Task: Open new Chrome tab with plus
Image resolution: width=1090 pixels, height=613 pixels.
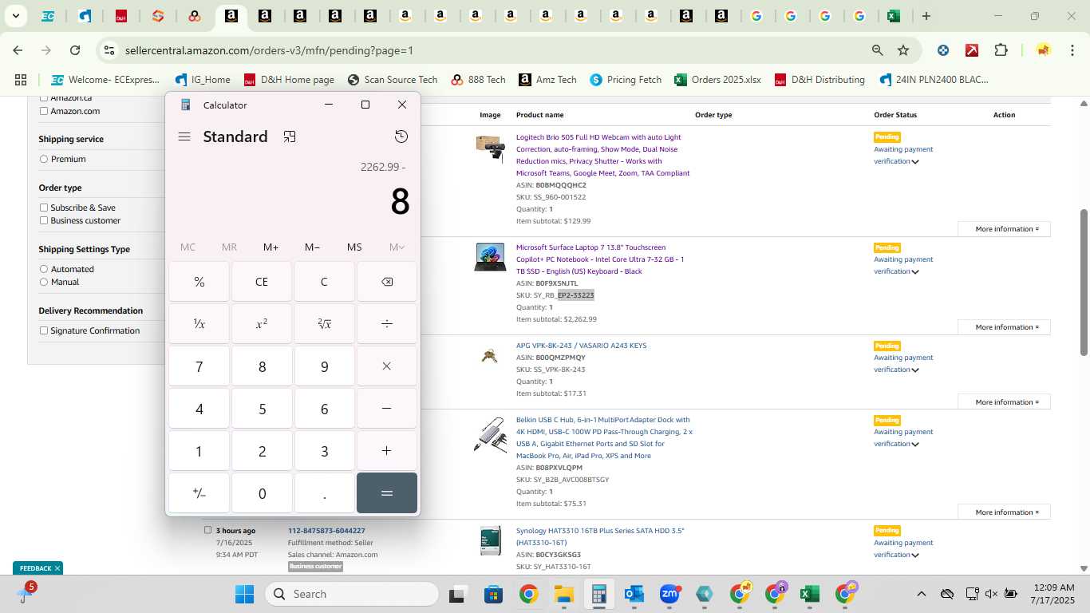Action: click(x=926, y=16)
